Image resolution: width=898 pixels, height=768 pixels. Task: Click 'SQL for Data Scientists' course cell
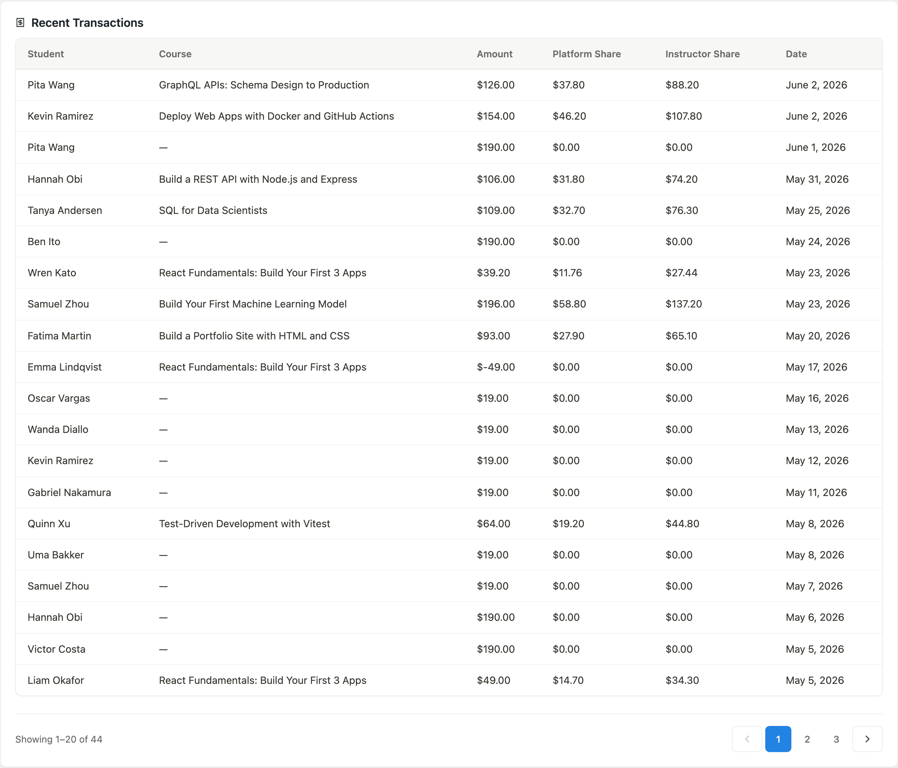(213, 210)
